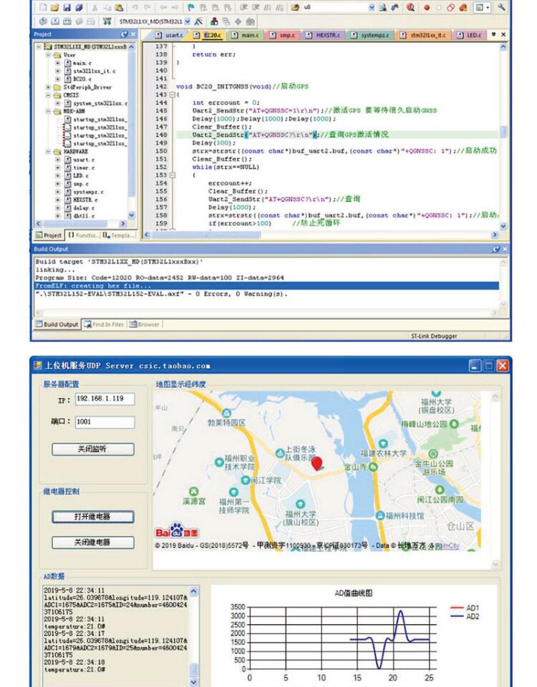Screen dimensions: 537x687
Task: Switch to the usart.c editor tab
Action: (170, 35)
